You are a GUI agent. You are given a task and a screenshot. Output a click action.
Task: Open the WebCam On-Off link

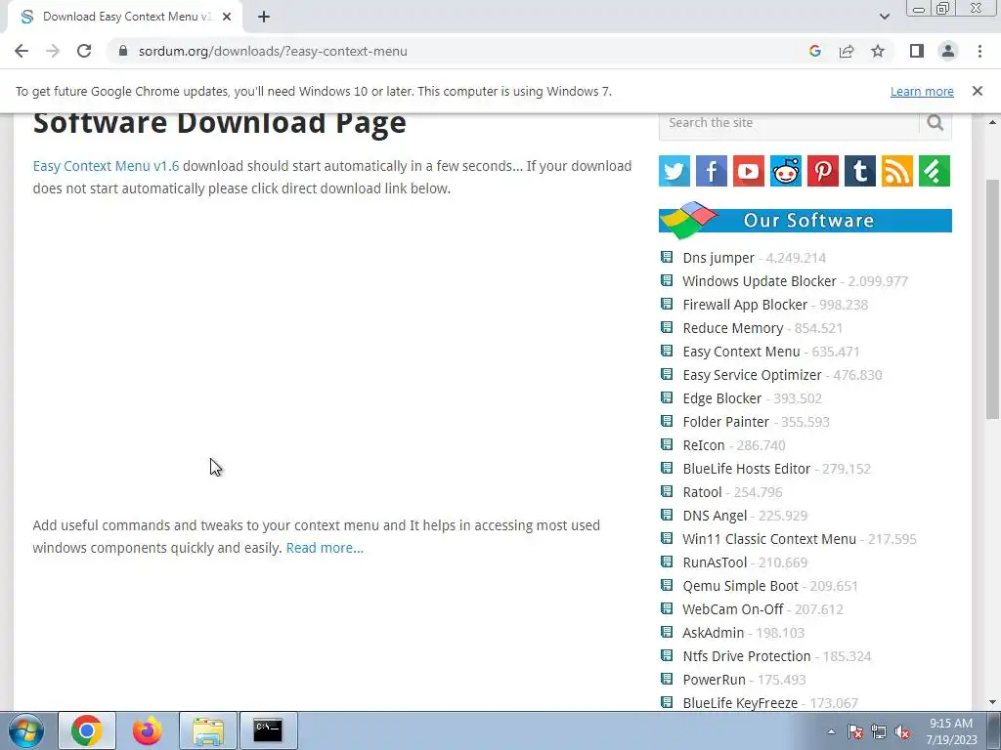coord(733,609)
